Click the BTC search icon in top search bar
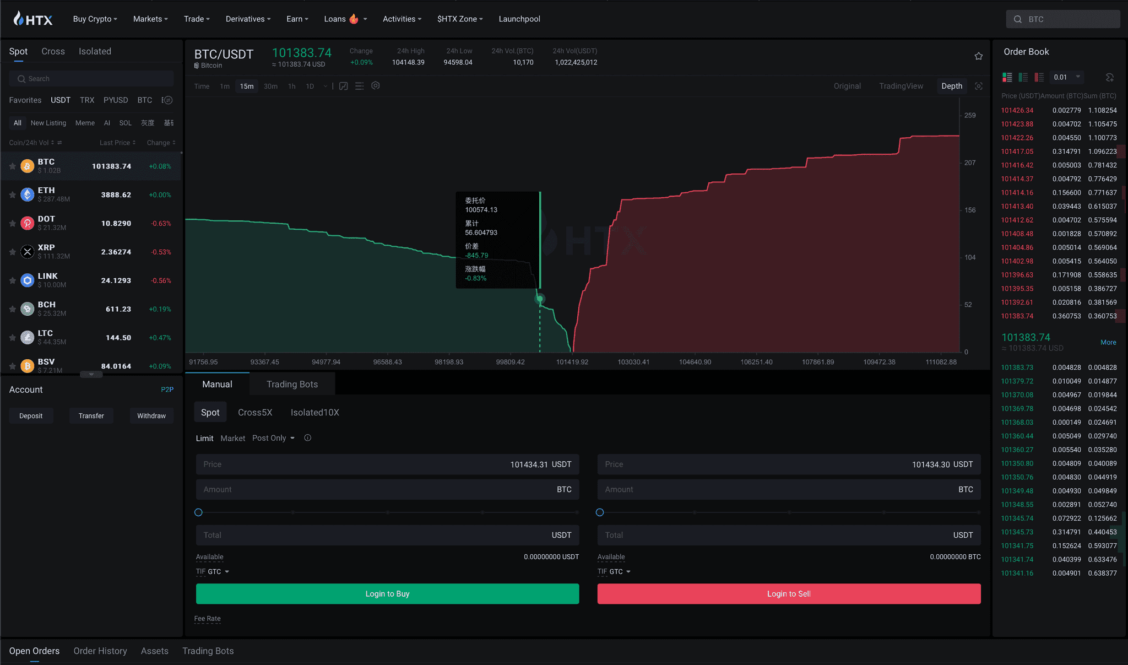Screen dimensions: 1128x665 (1017, 19)
